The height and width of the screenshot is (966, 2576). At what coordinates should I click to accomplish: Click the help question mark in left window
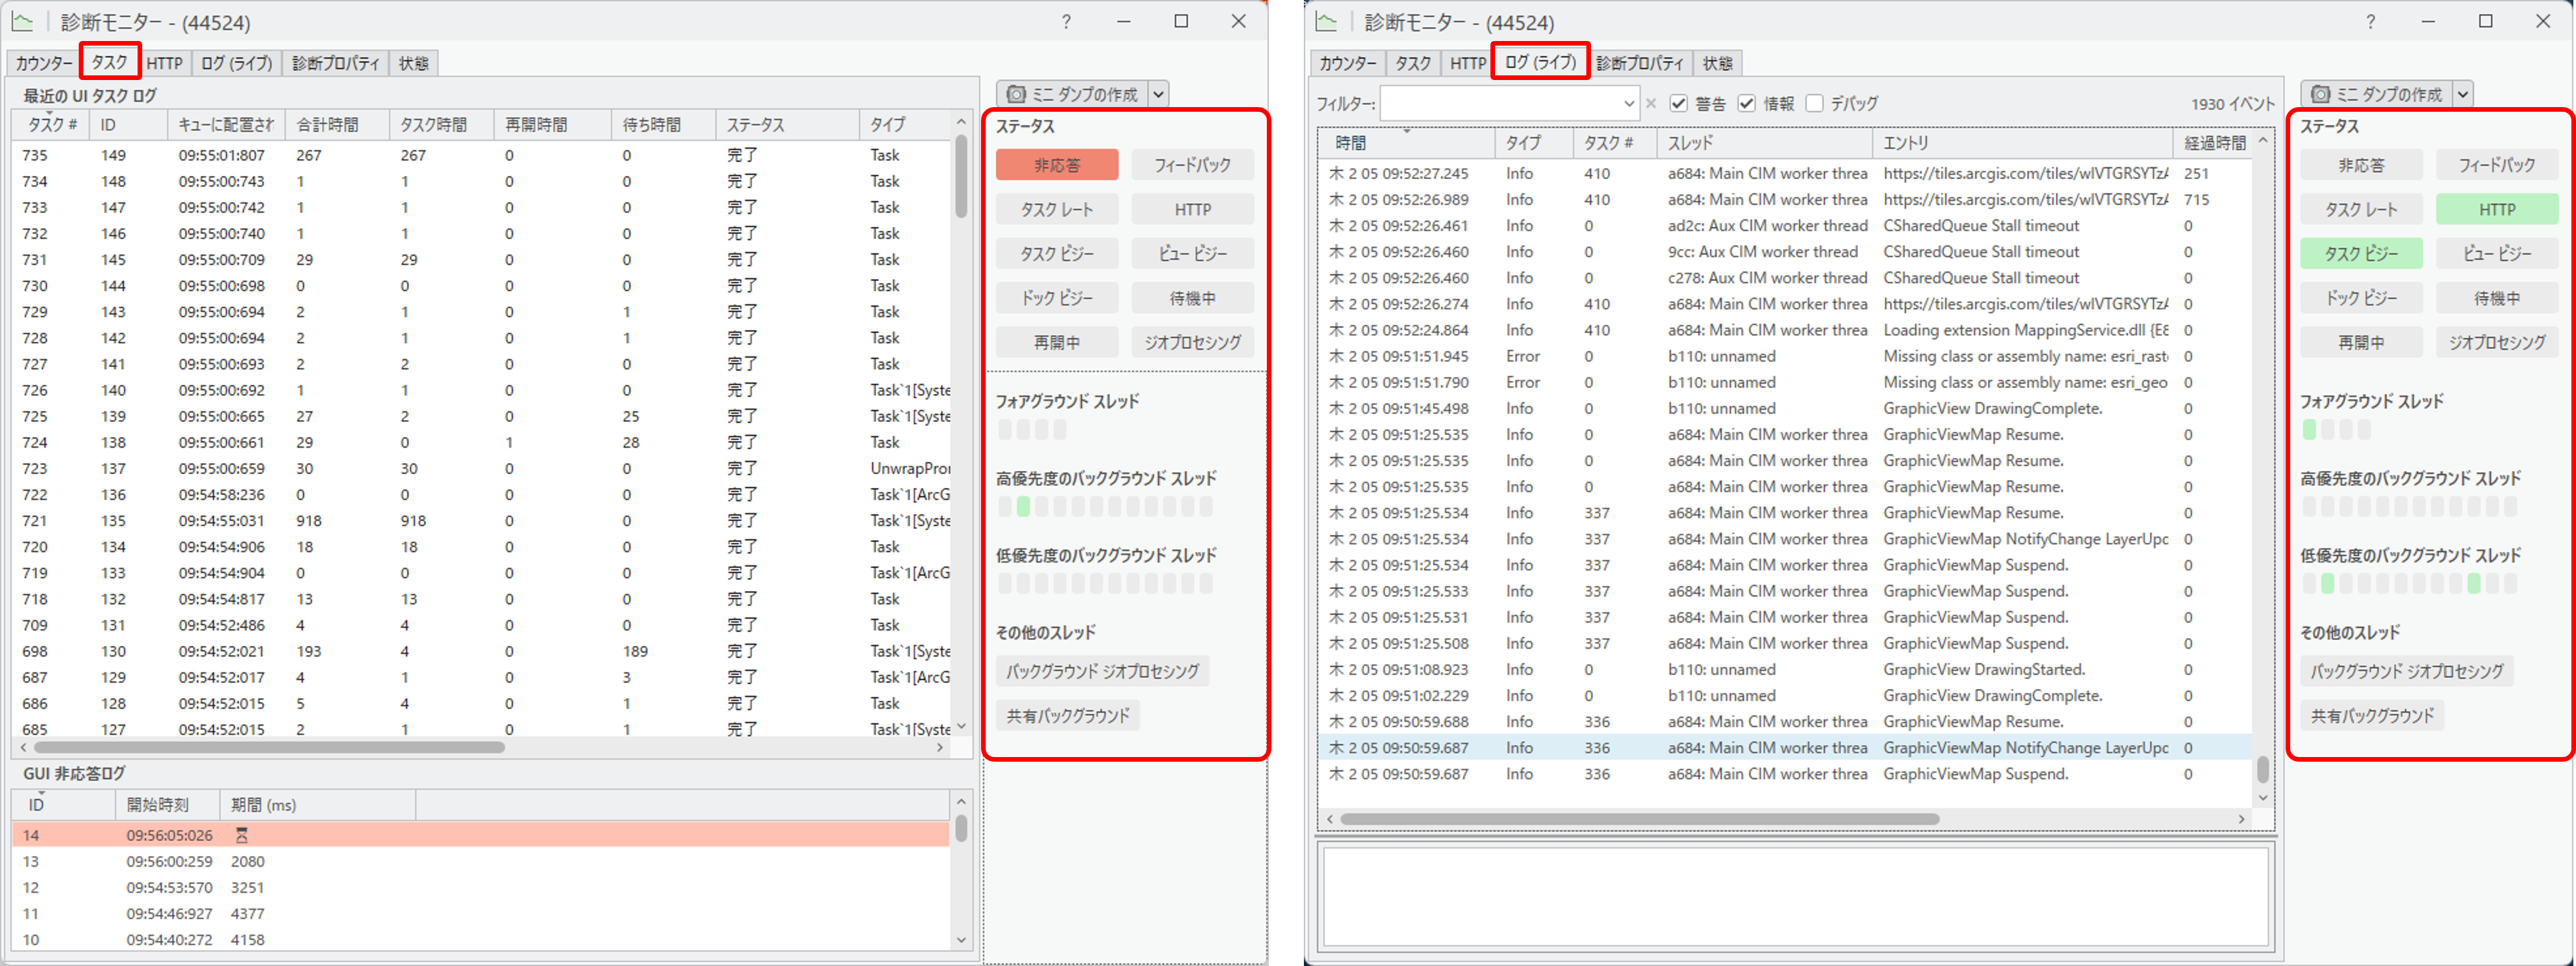pos(1066,21)
